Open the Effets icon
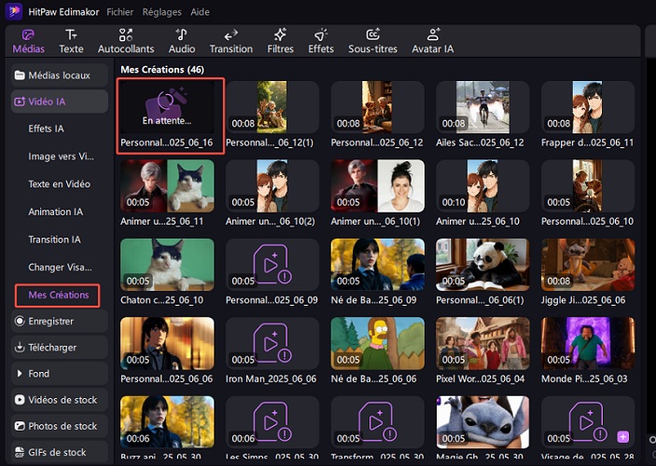The width and height of the screenshot is (656, 466). coord(321,34)
